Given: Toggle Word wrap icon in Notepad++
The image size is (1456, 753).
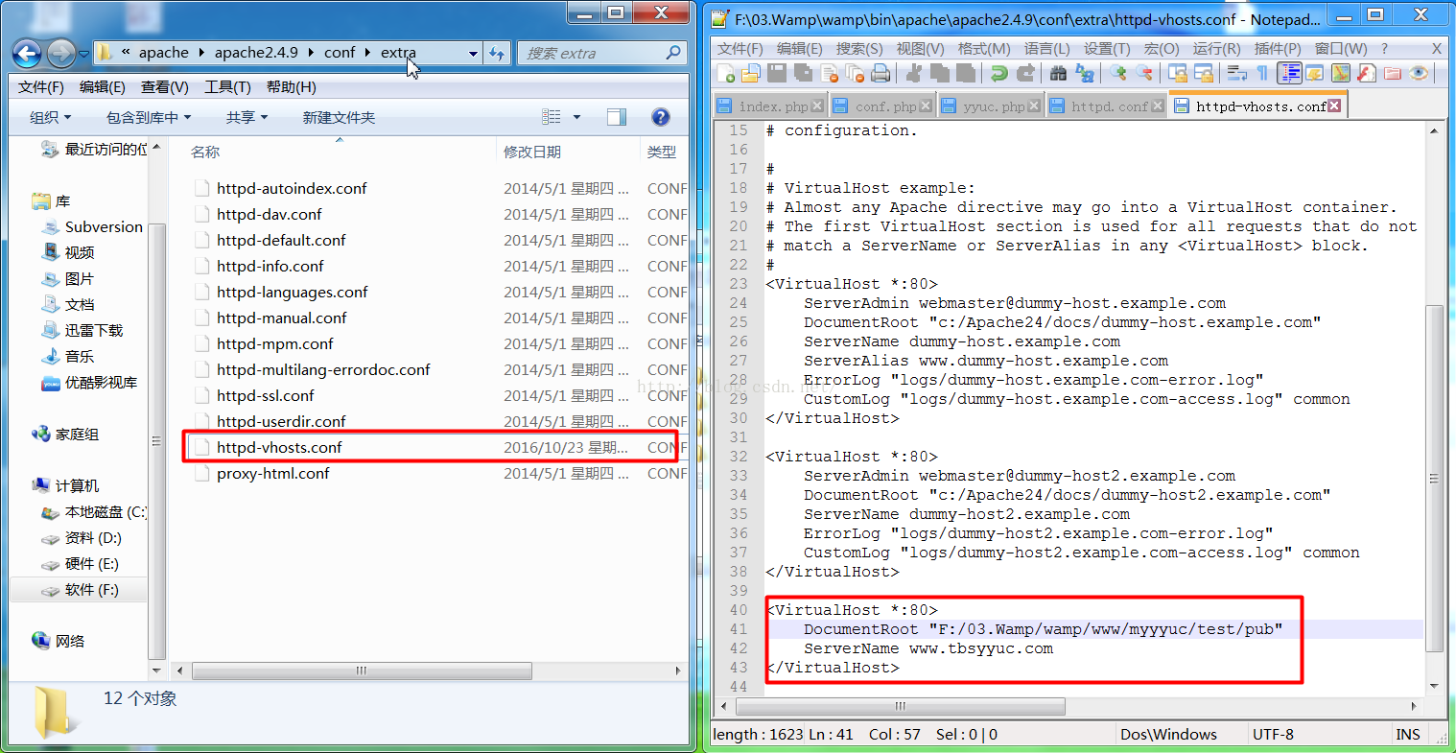Looking at the screenshot, I should coord(1237,73).
